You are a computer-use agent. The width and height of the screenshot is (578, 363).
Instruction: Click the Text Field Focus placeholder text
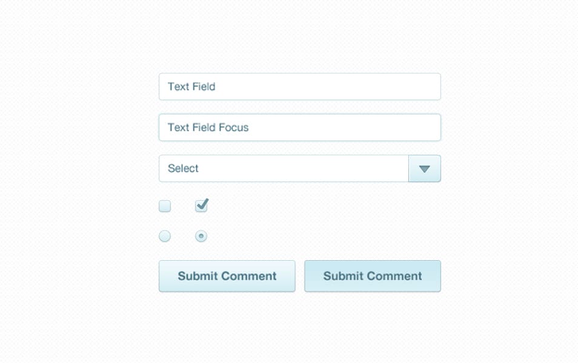pyautogui.click(x=208, y=127)
